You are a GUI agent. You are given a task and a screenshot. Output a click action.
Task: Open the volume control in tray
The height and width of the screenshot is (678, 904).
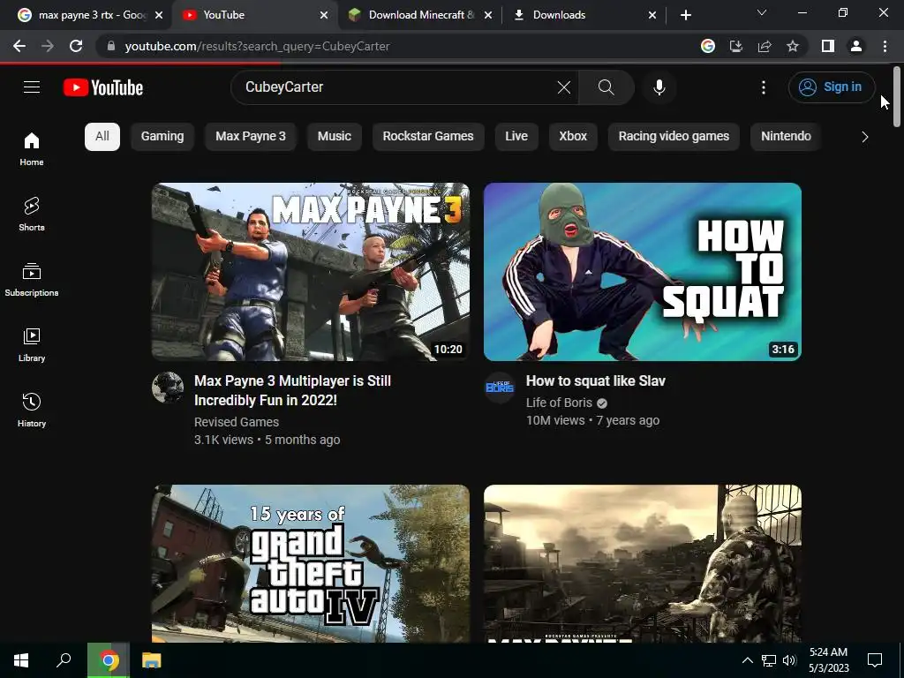pos(789,660)
